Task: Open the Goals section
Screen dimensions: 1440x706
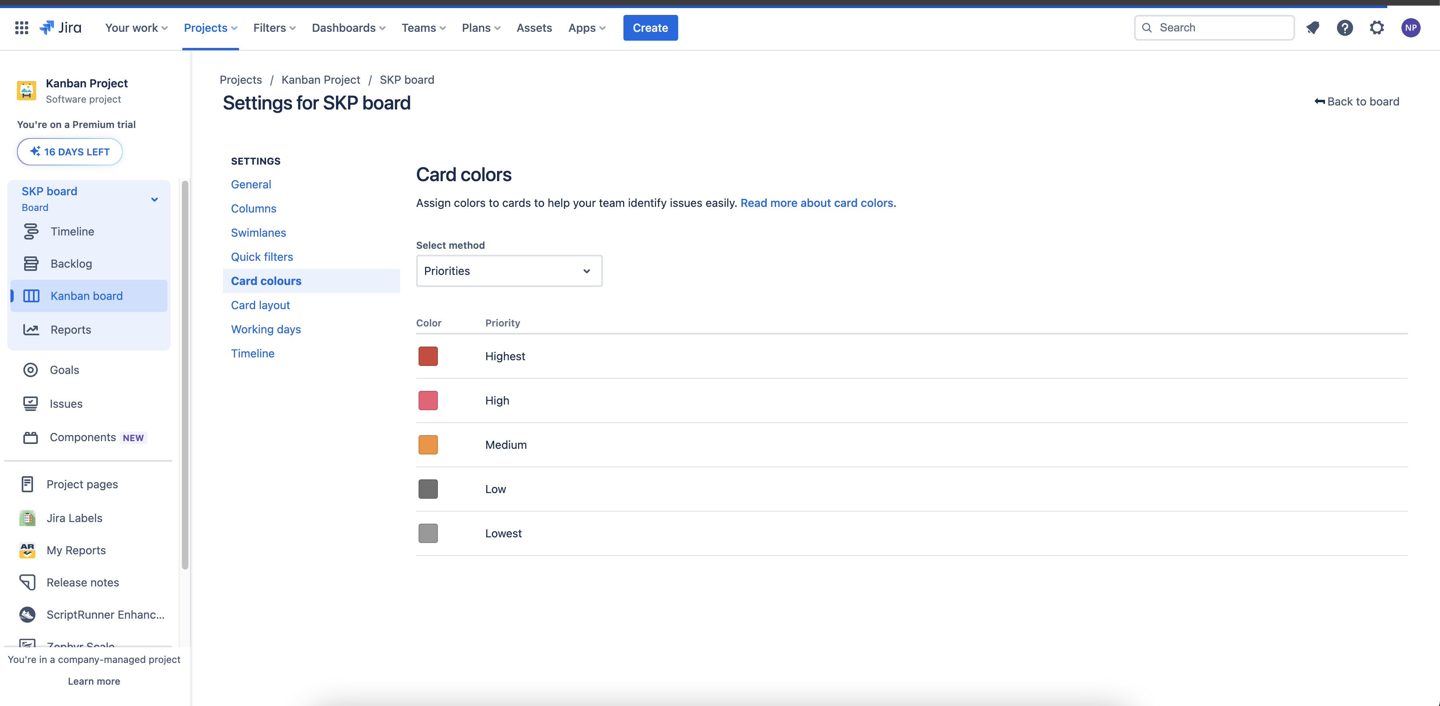Action: [63, 370]
